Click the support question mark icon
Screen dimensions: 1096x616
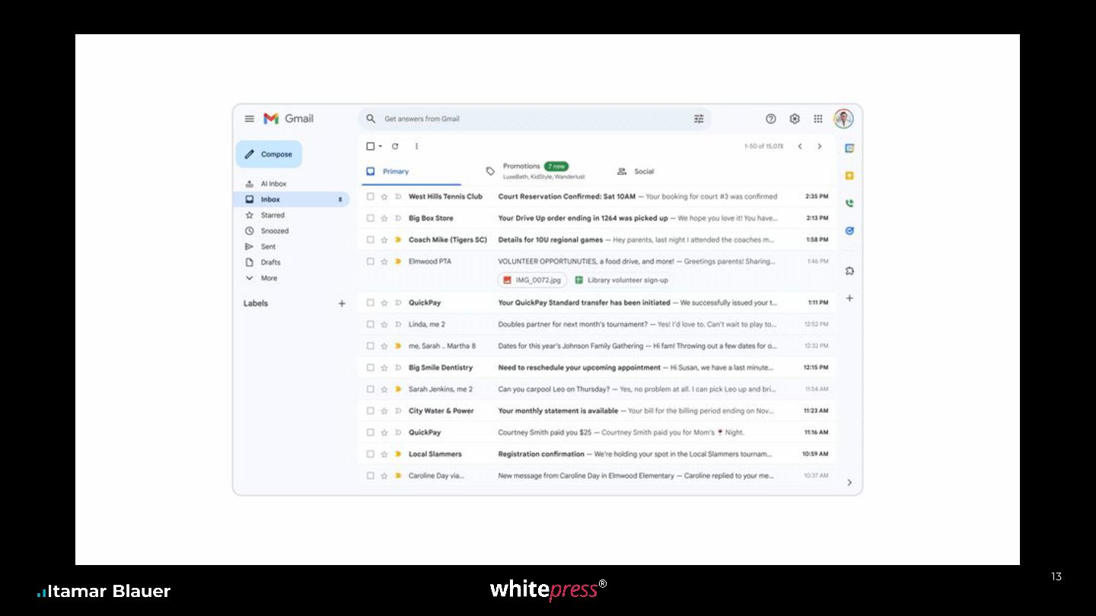[x=771, y=119]
